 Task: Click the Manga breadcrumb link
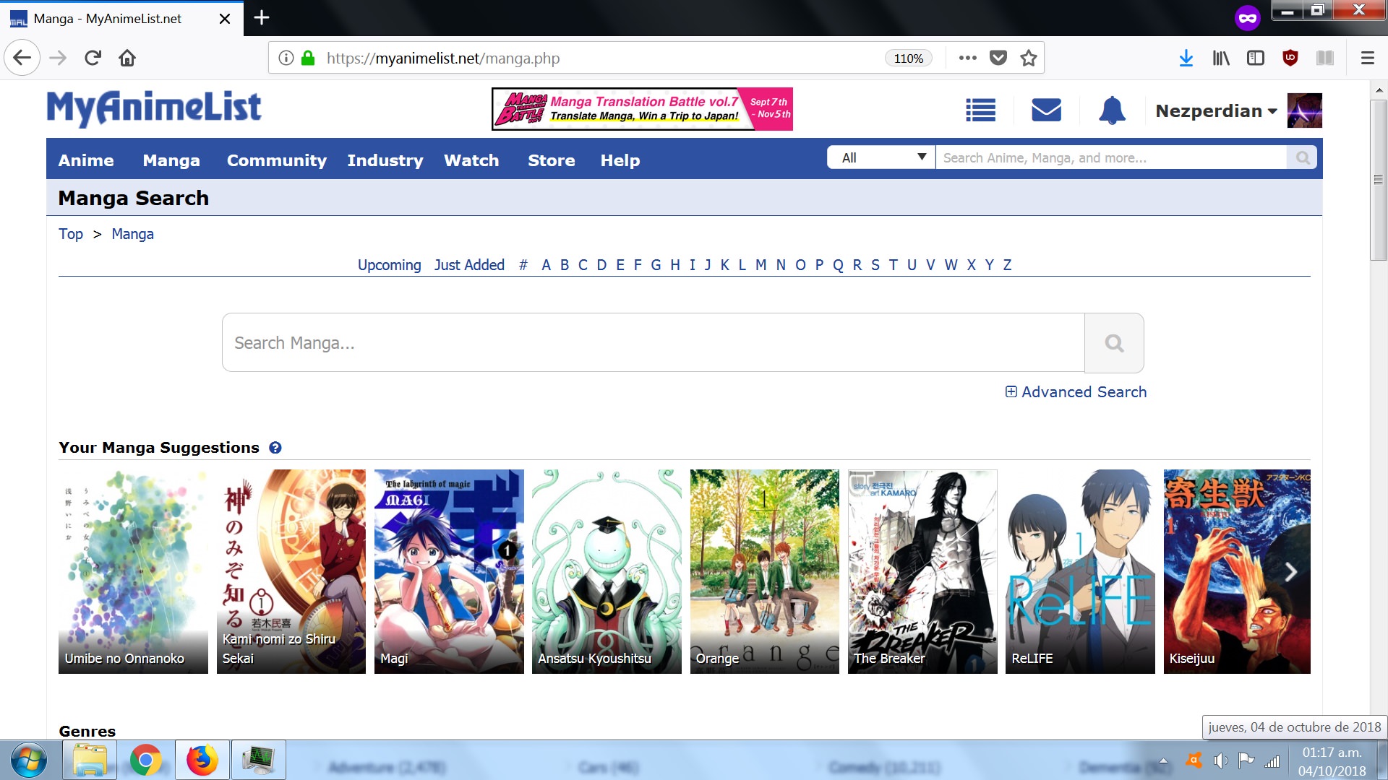[132, 234]
